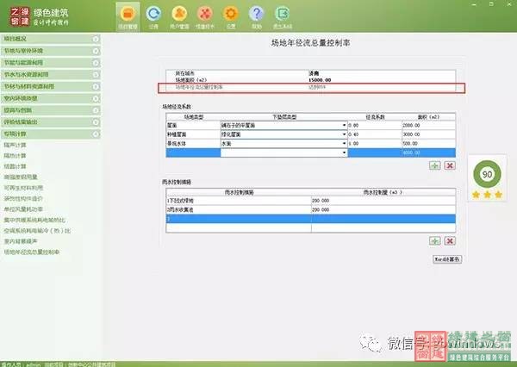Open the 帮助 question mark icon
Viewport: 517px width, 367px height.
click(257, 15)
